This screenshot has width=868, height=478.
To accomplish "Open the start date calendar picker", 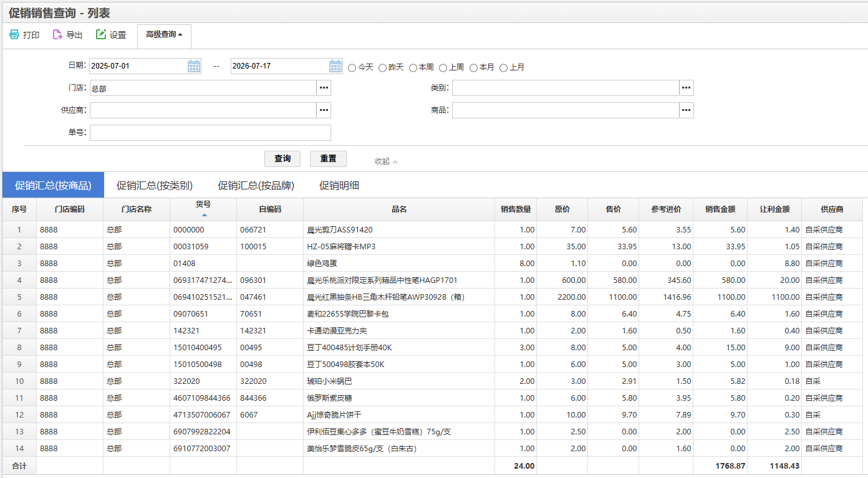I will point(194,66).
